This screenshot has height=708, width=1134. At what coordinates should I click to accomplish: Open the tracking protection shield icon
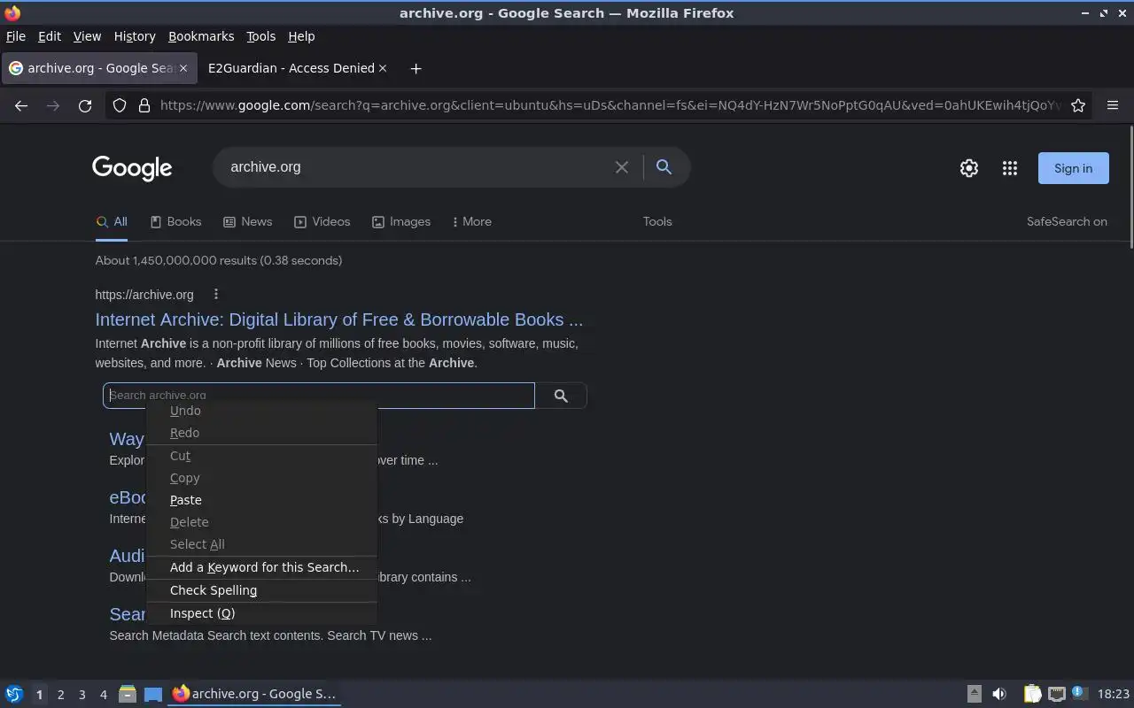pyautogui.click(x=120, y=105)
